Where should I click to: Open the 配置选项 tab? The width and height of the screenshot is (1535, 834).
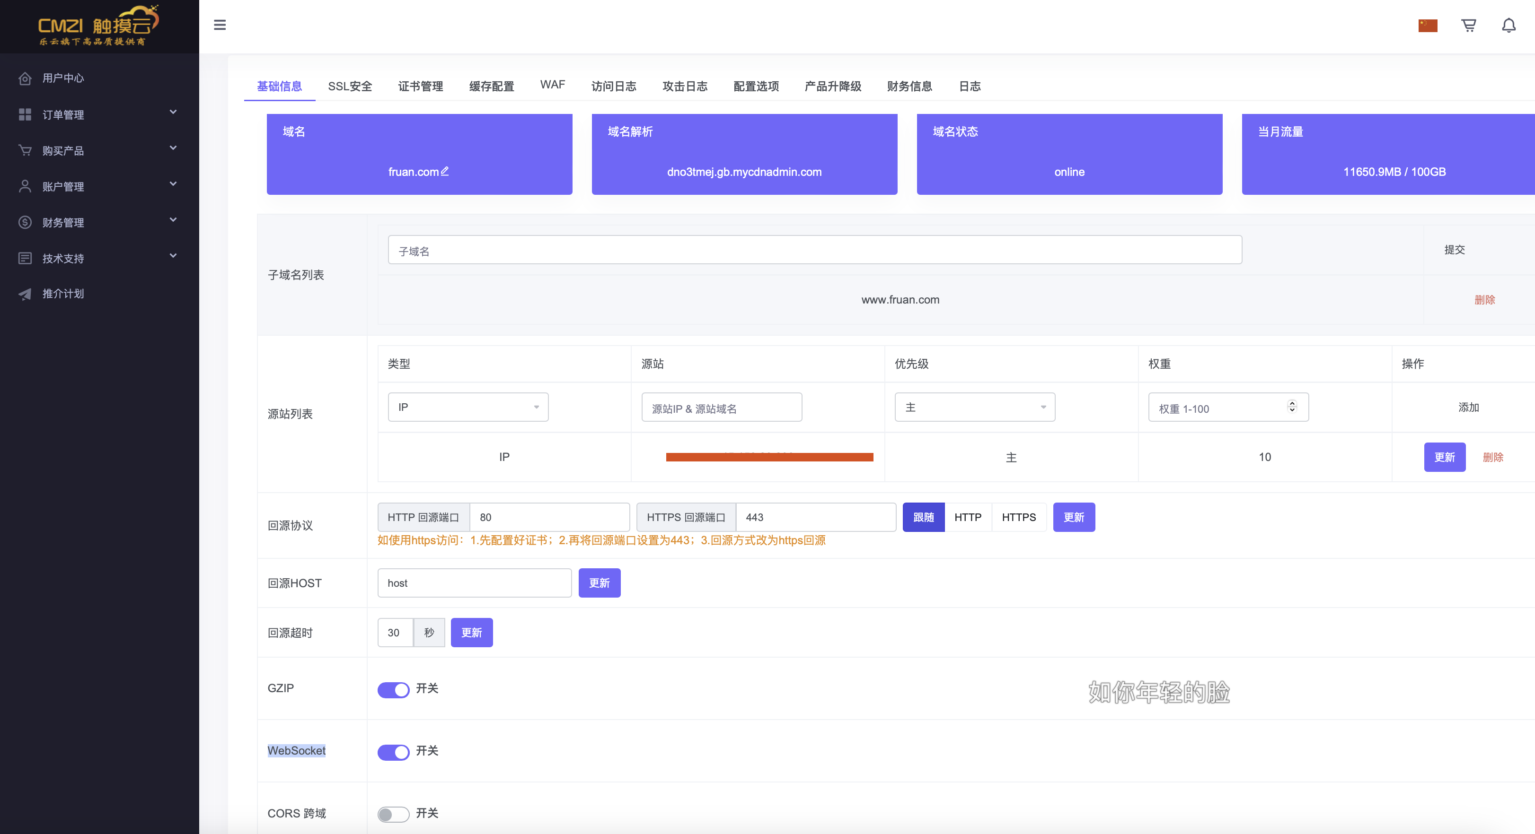point(756,87)
